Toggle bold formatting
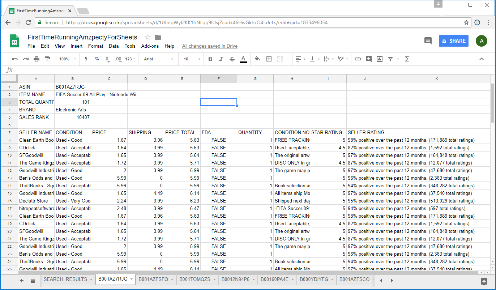Screen dimensions: 496x290 (210, 59)
